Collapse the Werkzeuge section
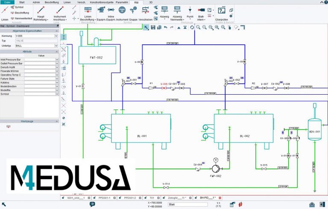Screen dimensions: 328x209 [56, 122]
